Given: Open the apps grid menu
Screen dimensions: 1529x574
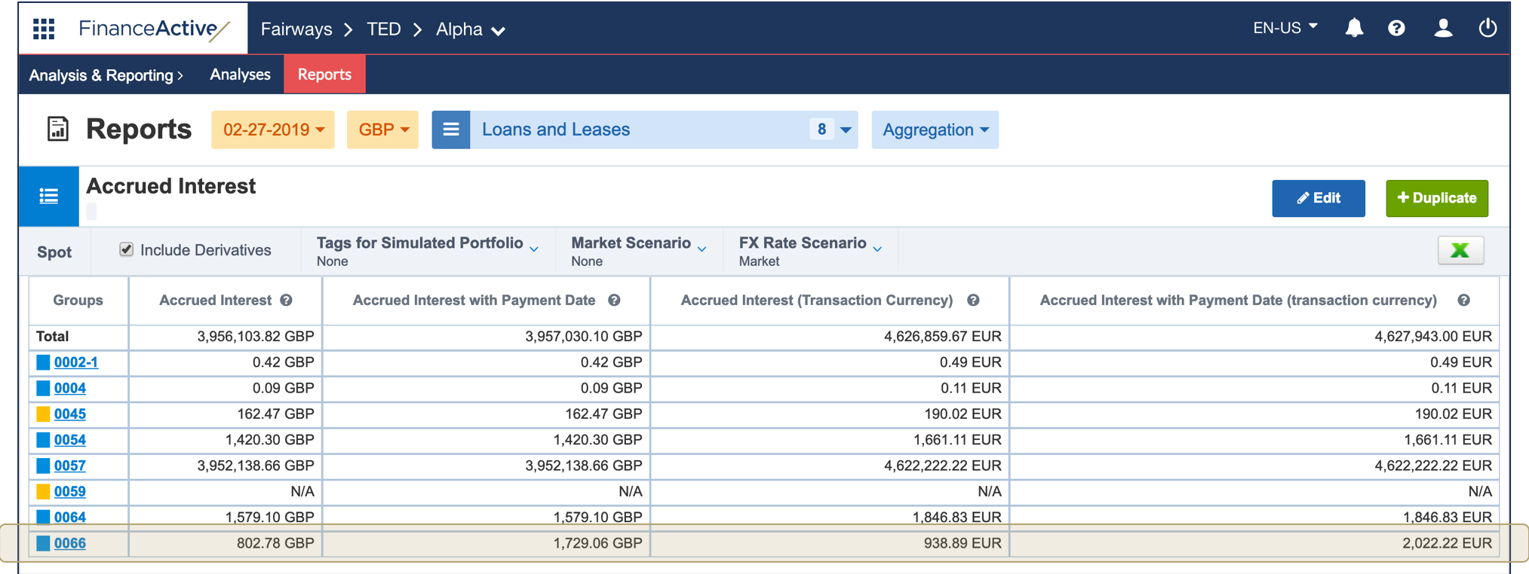Looking at the screenshot, I should tap(44, 29).
